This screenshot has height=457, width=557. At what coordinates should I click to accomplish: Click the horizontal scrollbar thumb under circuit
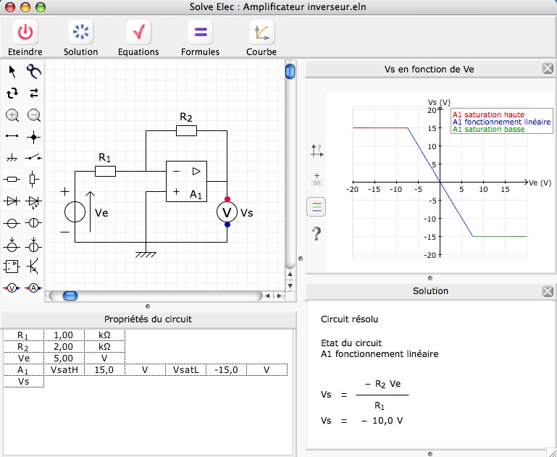click(x=70, y=295)
